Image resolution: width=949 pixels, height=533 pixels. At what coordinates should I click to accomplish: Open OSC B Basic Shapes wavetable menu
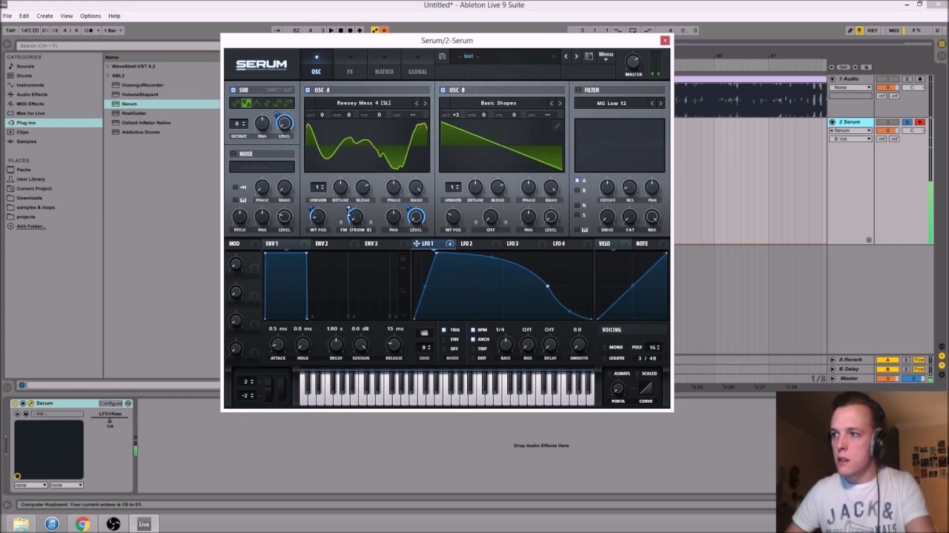coord(498,103)
